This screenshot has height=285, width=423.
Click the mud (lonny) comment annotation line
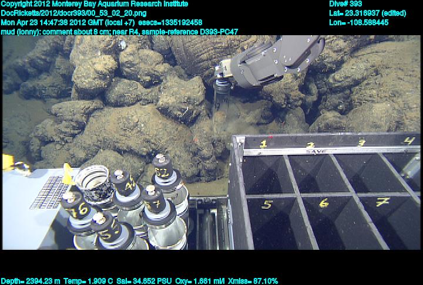coord(119,32)
